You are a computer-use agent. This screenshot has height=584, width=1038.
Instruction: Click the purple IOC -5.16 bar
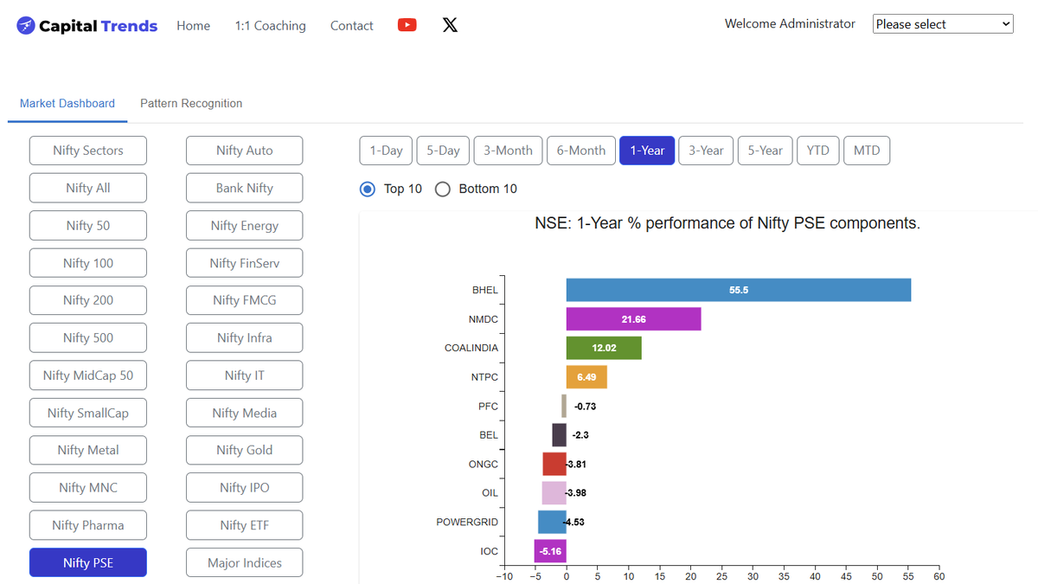pos(550,551)
